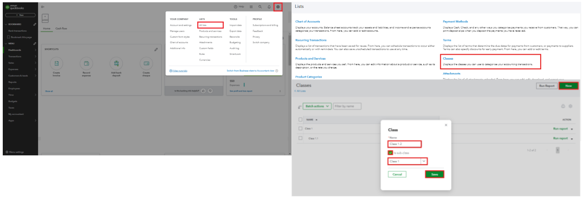Screen dimensions: 583x198
Task: Click the notifications bell icon
Action: (x=269, y=7)
